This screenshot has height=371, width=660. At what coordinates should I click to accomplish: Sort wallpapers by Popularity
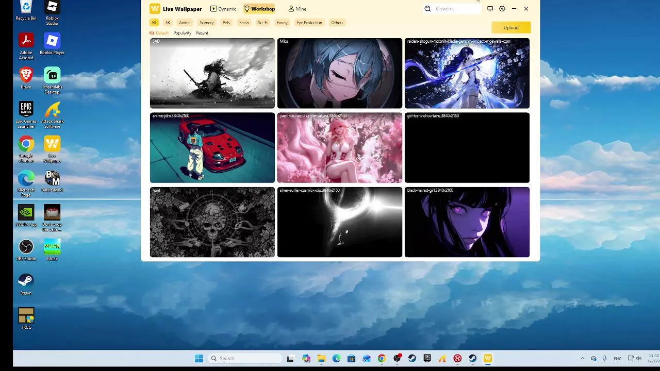pyautogui.click(x=183, y=33)
